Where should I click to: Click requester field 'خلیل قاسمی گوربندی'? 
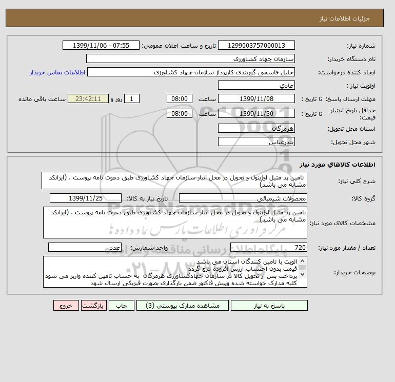[191, 72]
